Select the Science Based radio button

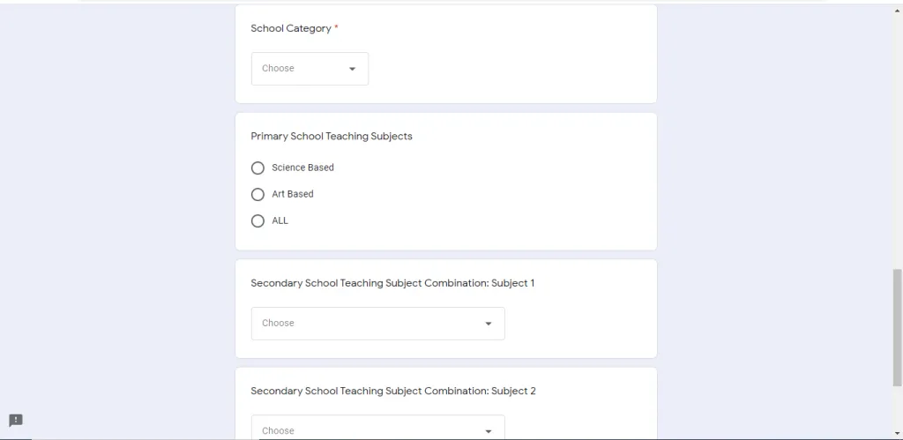tap(257, 168)
